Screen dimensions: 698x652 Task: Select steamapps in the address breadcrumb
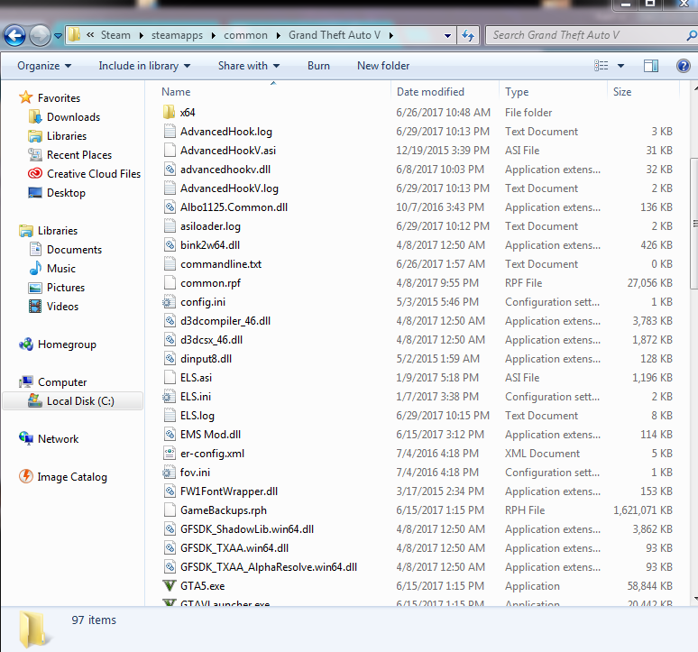coord(177,35)
